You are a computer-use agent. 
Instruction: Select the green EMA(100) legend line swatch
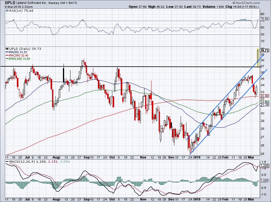pos(7,59)
